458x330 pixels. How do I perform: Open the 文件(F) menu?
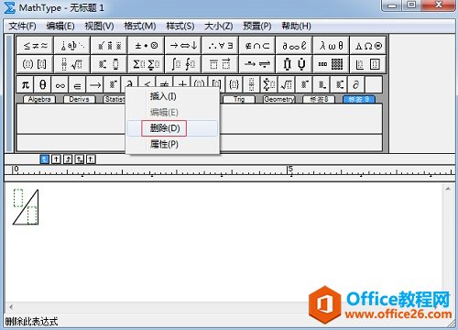22,26
